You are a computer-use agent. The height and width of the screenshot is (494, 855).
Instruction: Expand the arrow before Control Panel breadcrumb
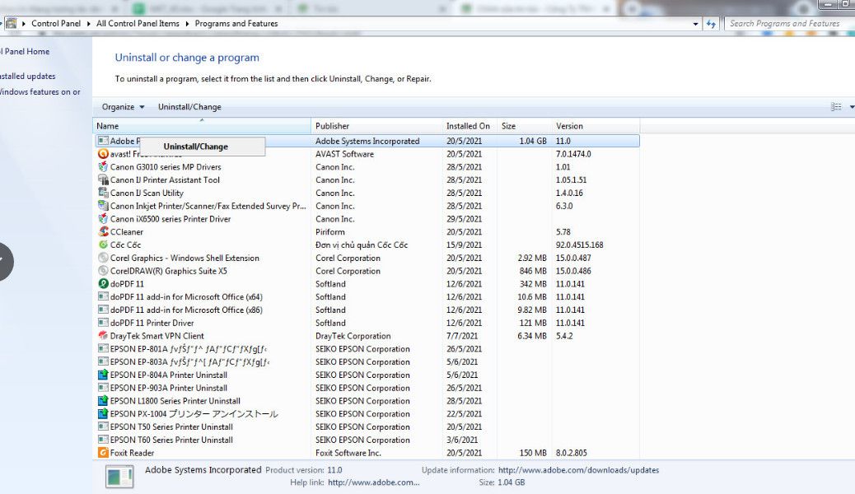coord(23,23)
